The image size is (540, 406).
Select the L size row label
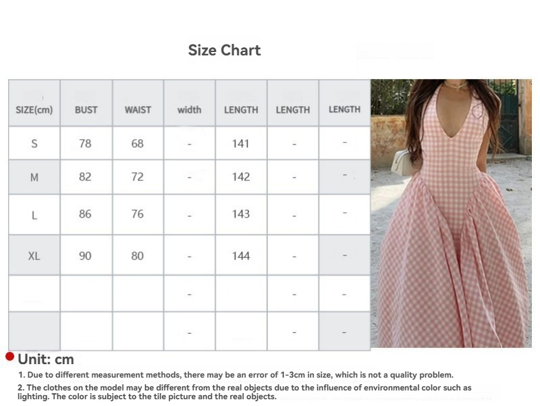(34, 215)
